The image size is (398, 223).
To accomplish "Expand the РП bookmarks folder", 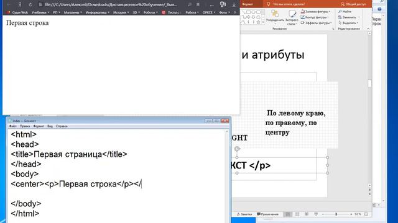I will (x=57, y=12).
